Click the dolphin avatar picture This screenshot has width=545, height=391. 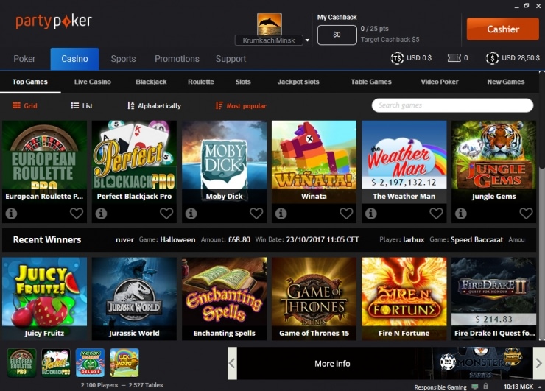coord(269,24)
